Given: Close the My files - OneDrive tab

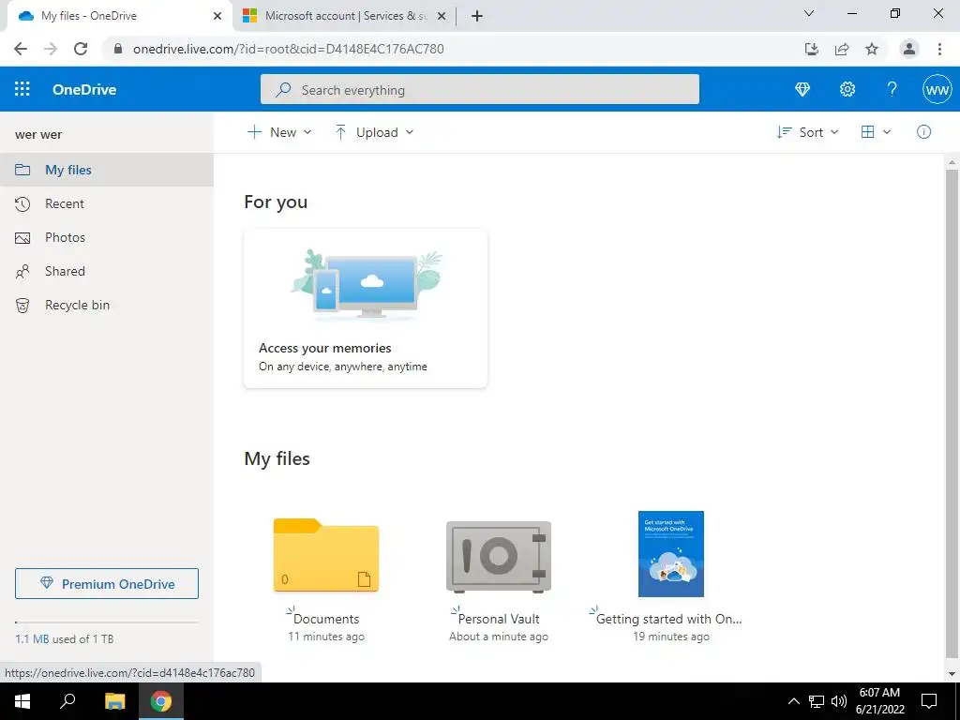Looking at the screenshot, I should click(x=217, y=17).
